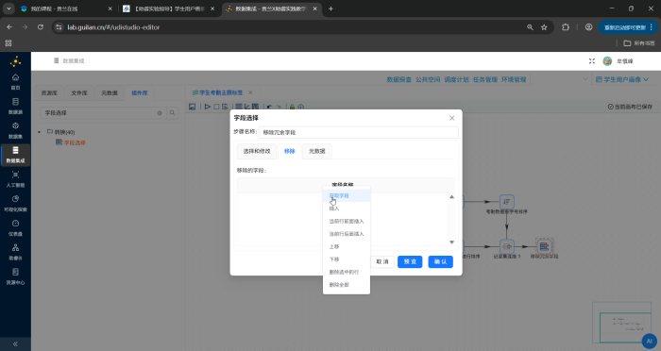
Task: Open the 任务管理 link
Action: coord(485,79)
